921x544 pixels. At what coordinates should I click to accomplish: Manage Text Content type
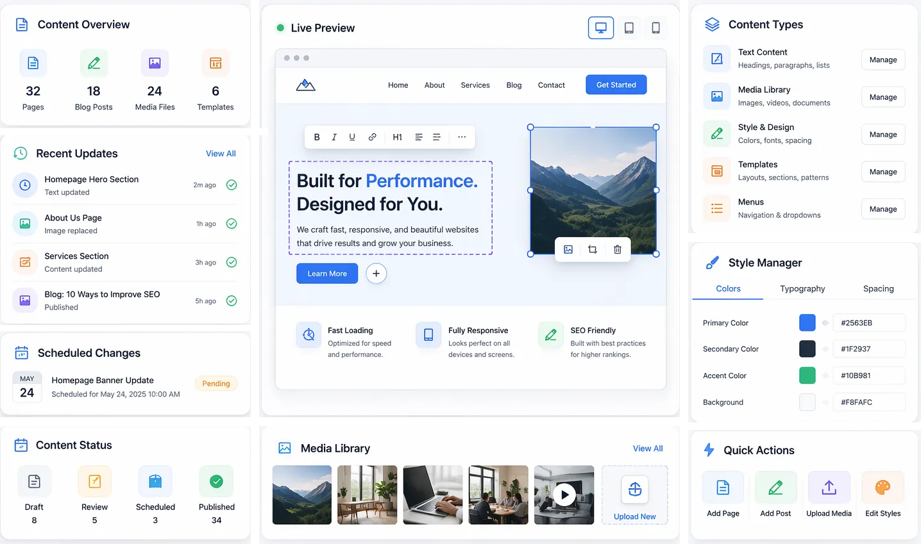(x=883, y=60)
